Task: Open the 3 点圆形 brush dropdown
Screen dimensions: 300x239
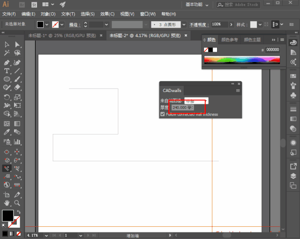Action: click(184, 24)
